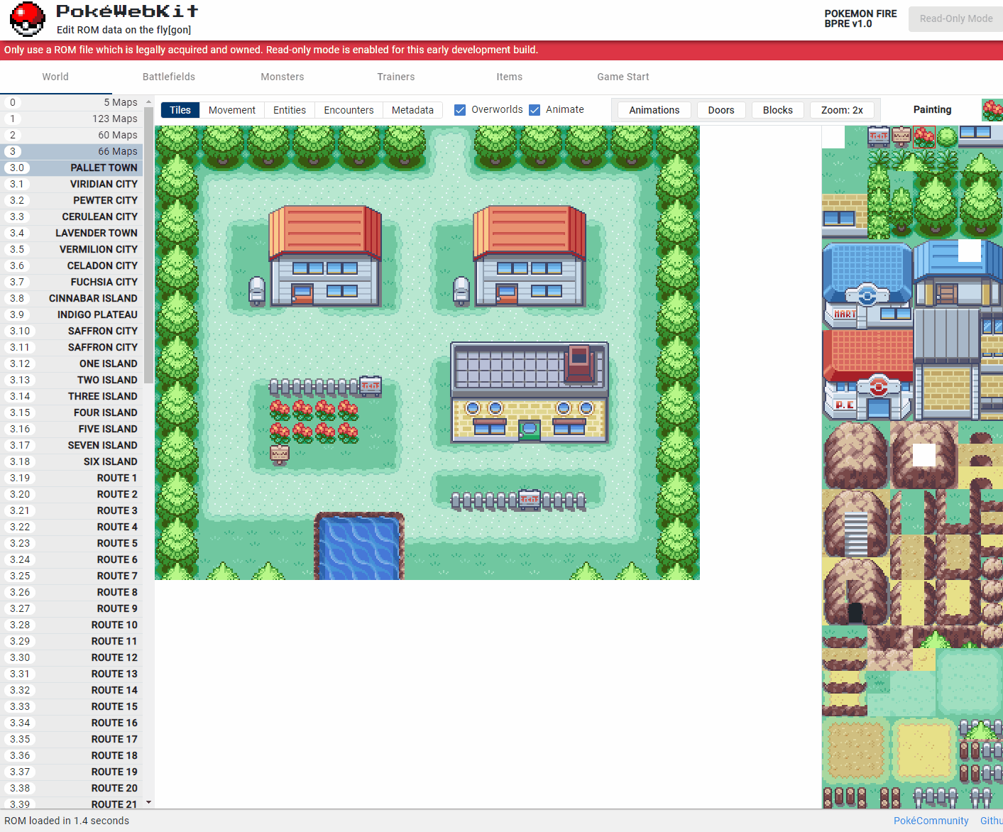This screenshot has height=832, width=1003.
Task: Click the lab building door on map
Action: click(x=530, y=429)
